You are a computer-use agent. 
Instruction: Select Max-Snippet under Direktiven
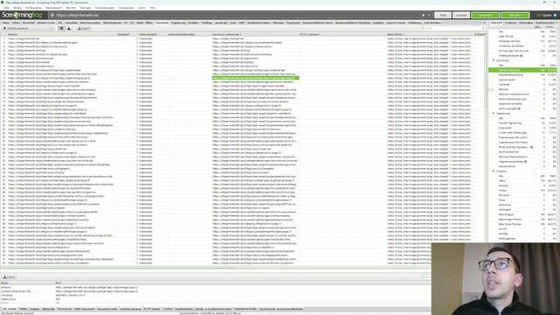click(506, 214)
